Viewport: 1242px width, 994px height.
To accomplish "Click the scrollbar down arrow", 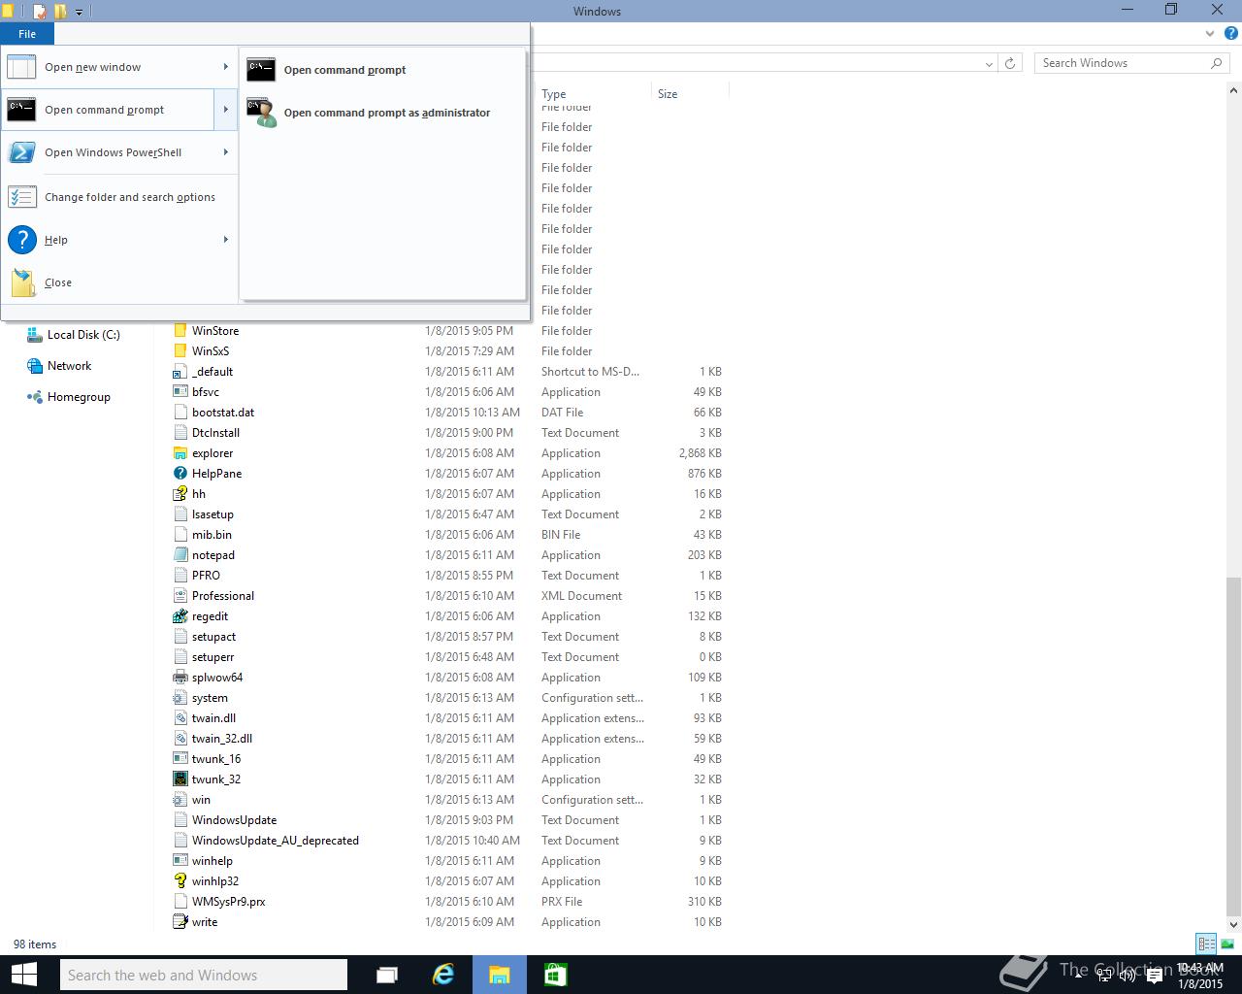I will pos(1233,923).
